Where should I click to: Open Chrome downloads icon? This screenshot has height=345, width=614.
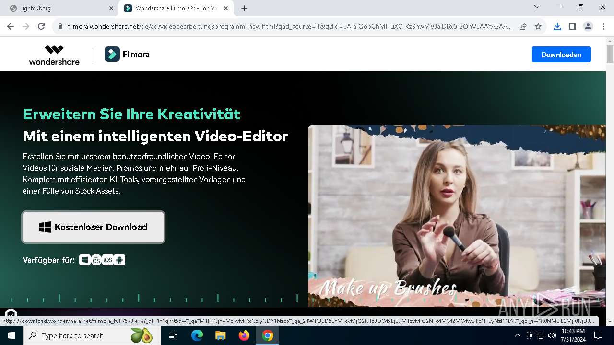[557, 27]
